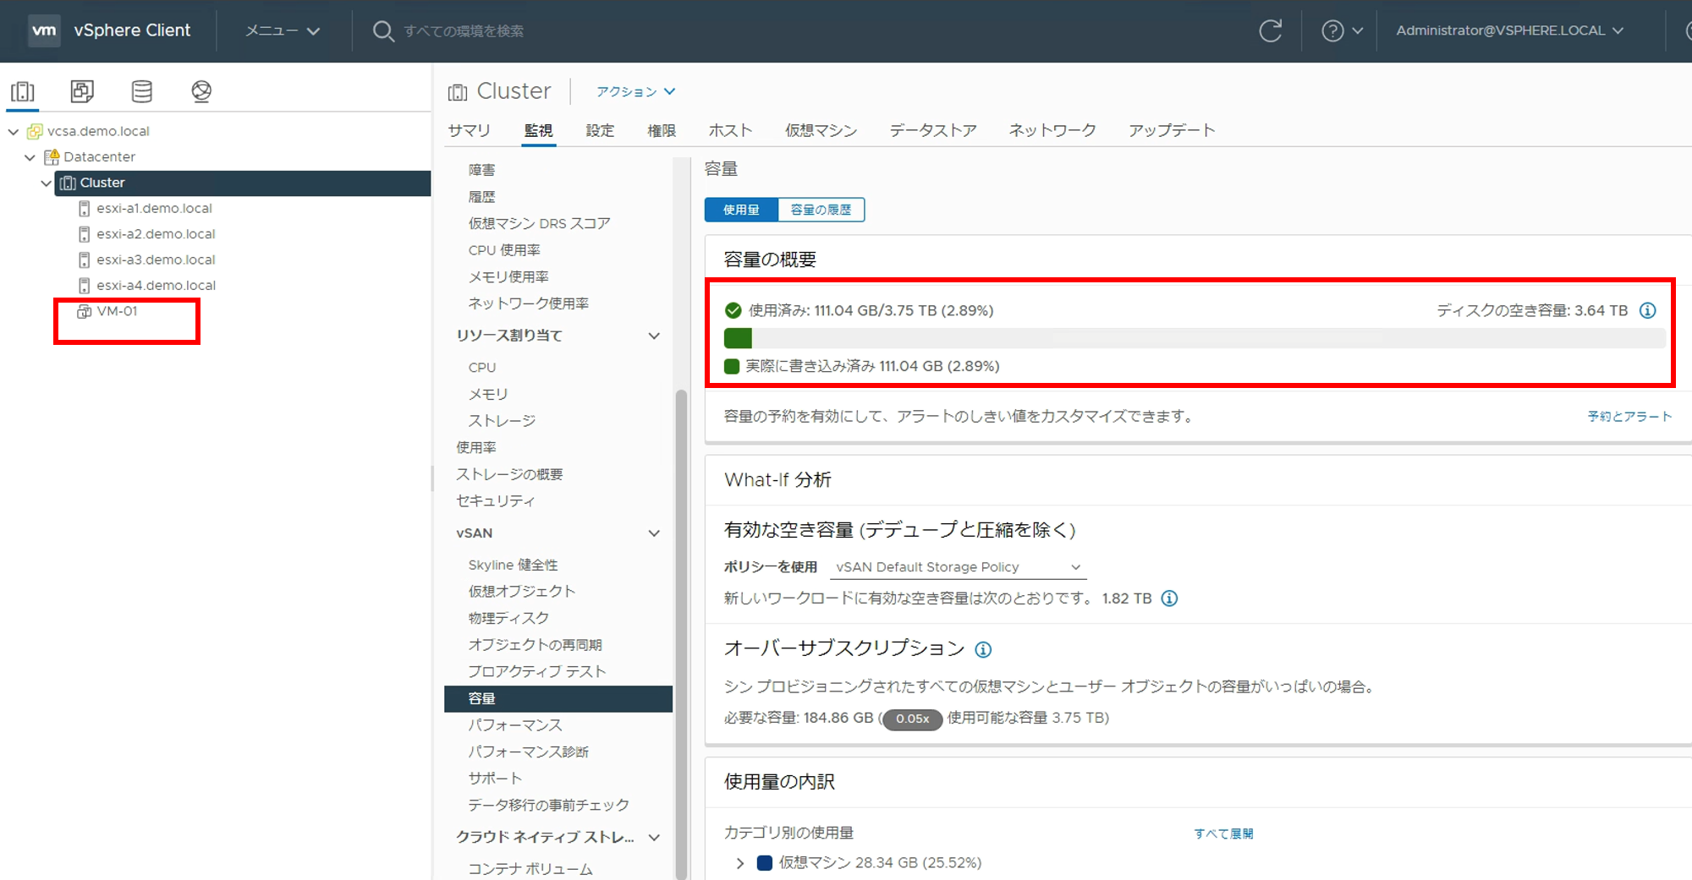The height and width of the screenshot is (880, 1692).
Task: Collapse the Datacenter tree node
Action: pyautogui.click(x=30, y=157)
